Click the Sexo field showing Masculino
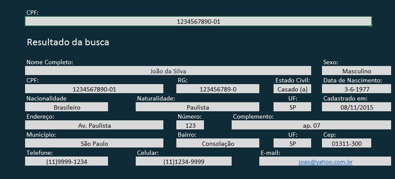Screen dimensions: 395x179 point(357,71)
